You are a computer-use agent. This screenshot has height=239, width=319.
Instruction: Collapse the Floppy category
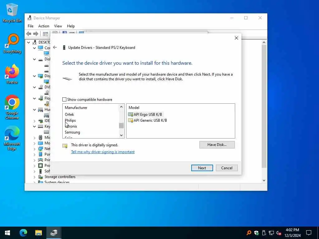(x=34, y=98)
